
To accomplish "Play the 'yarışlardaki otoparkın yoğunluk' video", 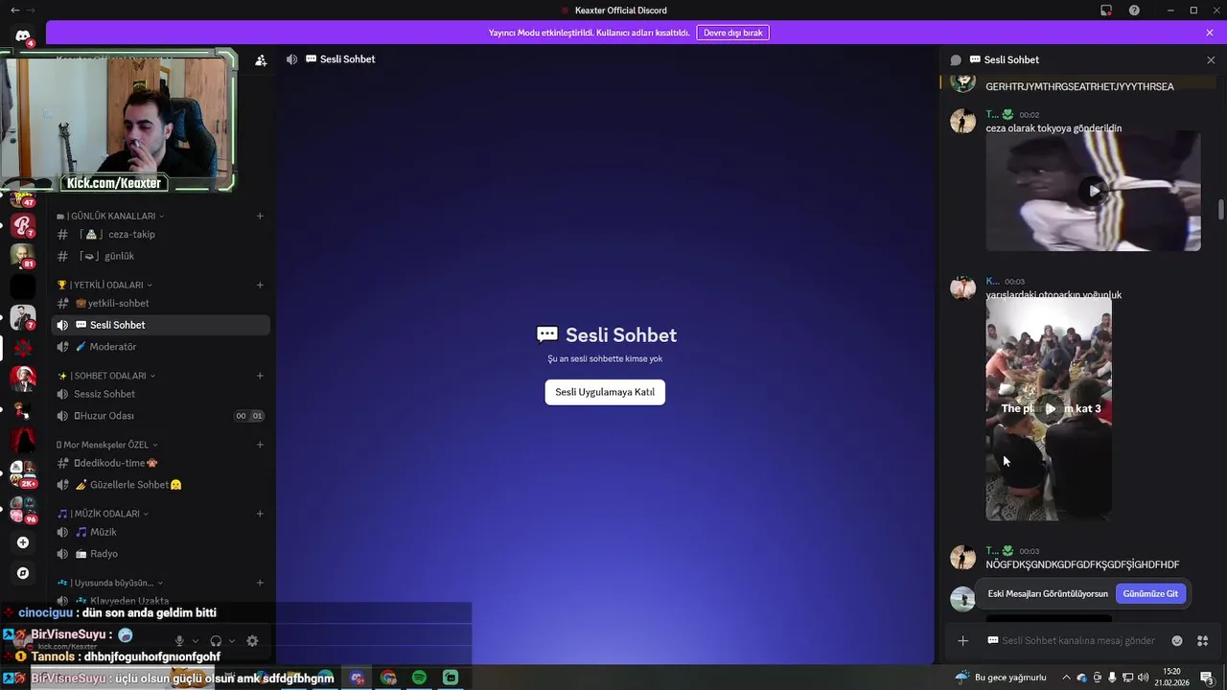I will point(1050,408).
